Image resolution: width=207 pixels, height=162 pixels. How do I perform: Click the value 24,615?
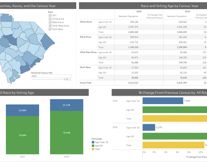tap(135, 52)
